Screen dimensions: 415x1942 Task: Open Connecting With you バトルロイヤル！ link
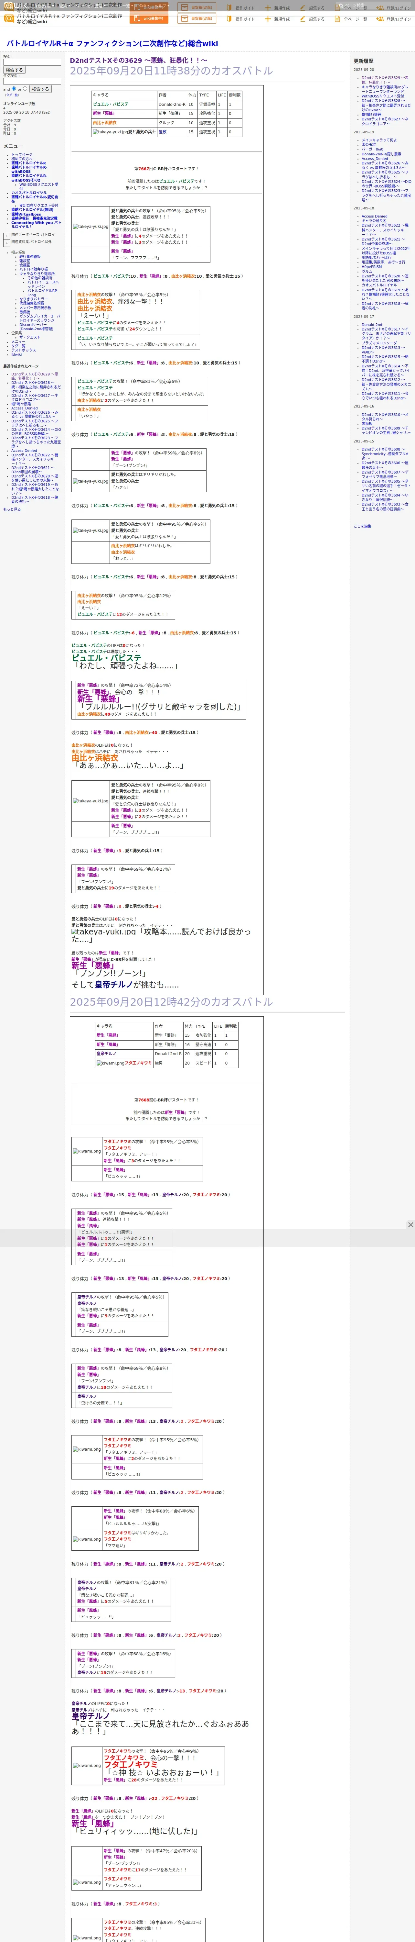pos(36,225)
